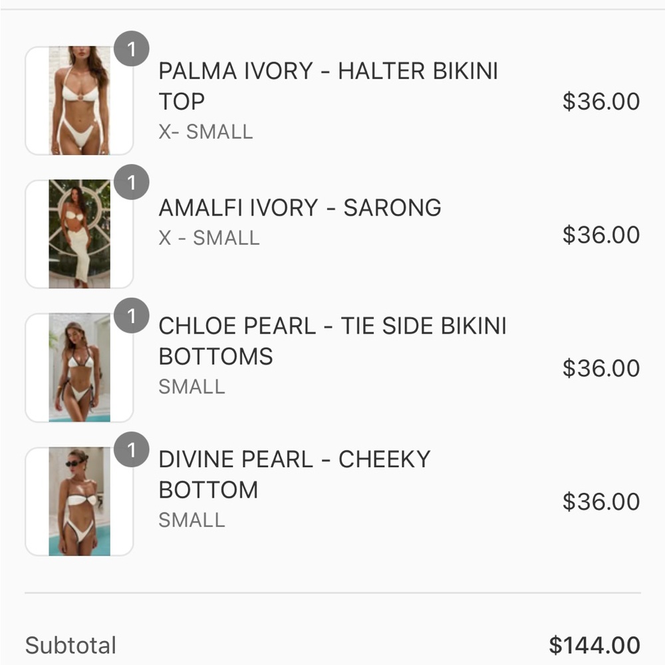Select the Divine Pearl product image
The image size is (665, 665).
(78, 501)
